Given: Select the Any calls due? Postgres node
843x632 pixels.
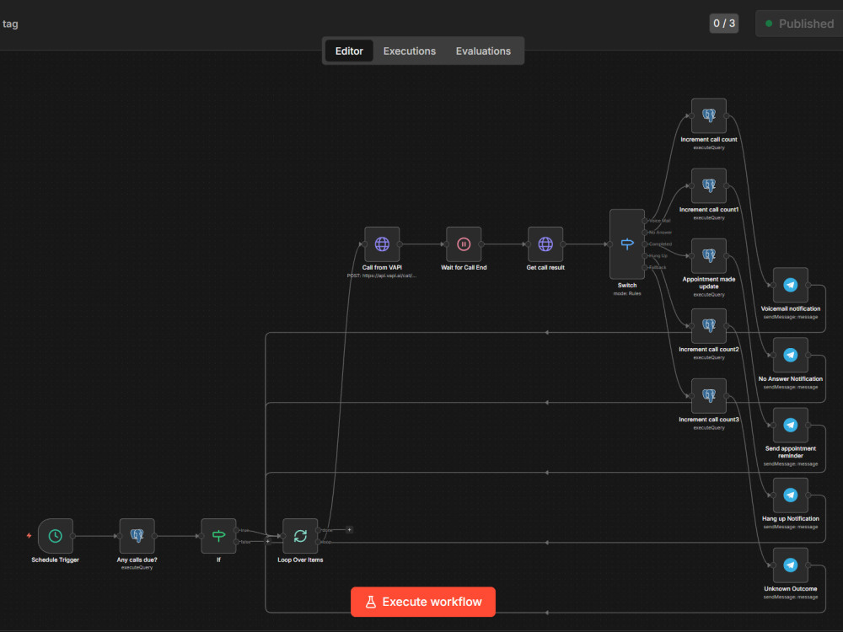Looking at the screenshot, I should [137, 536].
